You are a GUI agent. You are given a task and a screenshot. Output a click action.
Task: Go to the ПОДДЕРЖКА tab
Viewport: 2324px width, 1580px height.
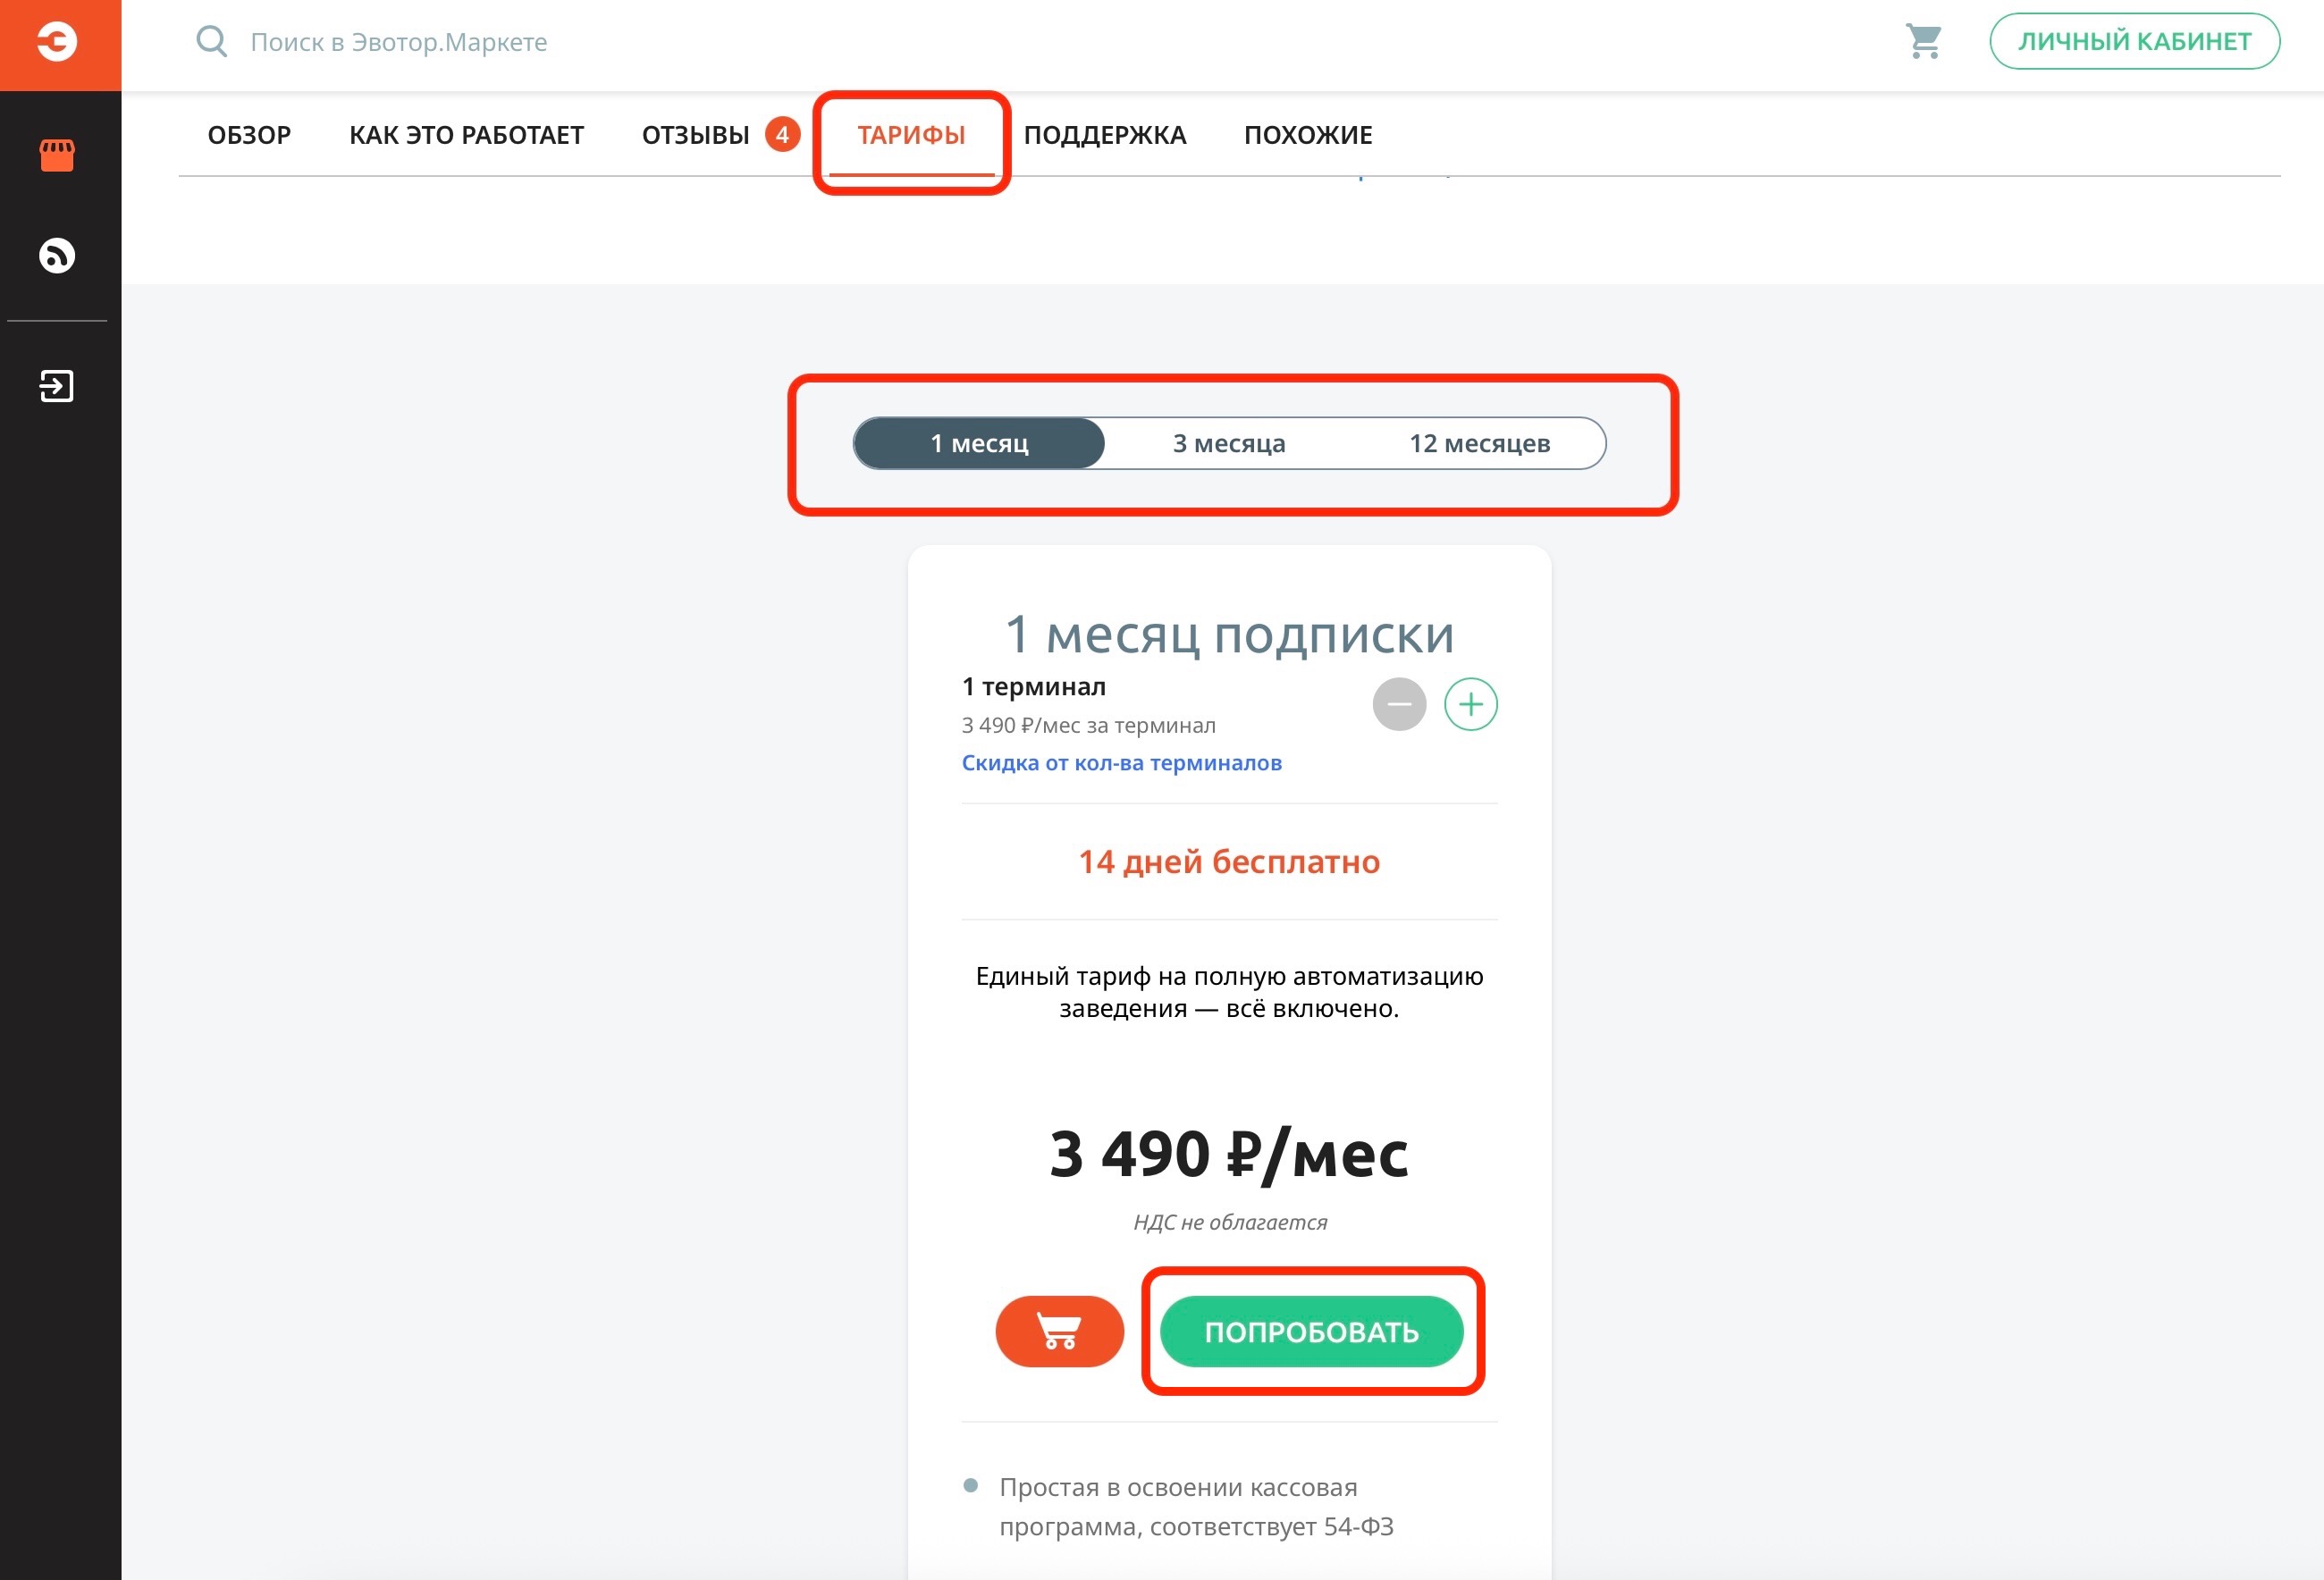tap(1105, 135)
